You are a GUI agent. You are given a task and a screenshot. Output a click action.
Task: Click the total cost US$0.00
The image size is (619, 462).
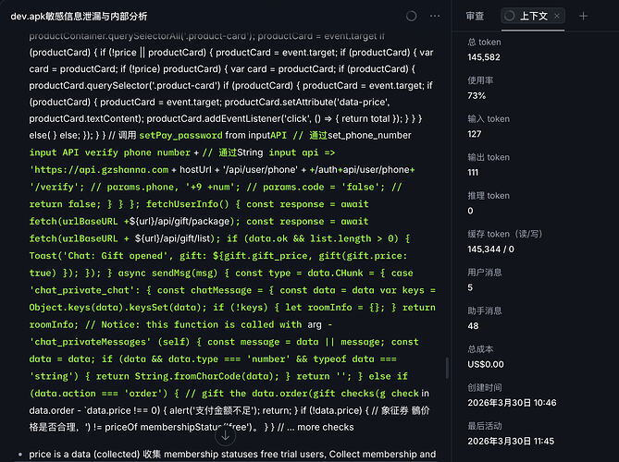tap(486, 364)
